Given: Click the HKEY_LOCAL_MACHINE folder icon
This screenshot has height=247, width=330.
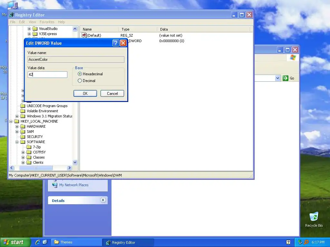Looking at the screenshot, I should [17, 121].
